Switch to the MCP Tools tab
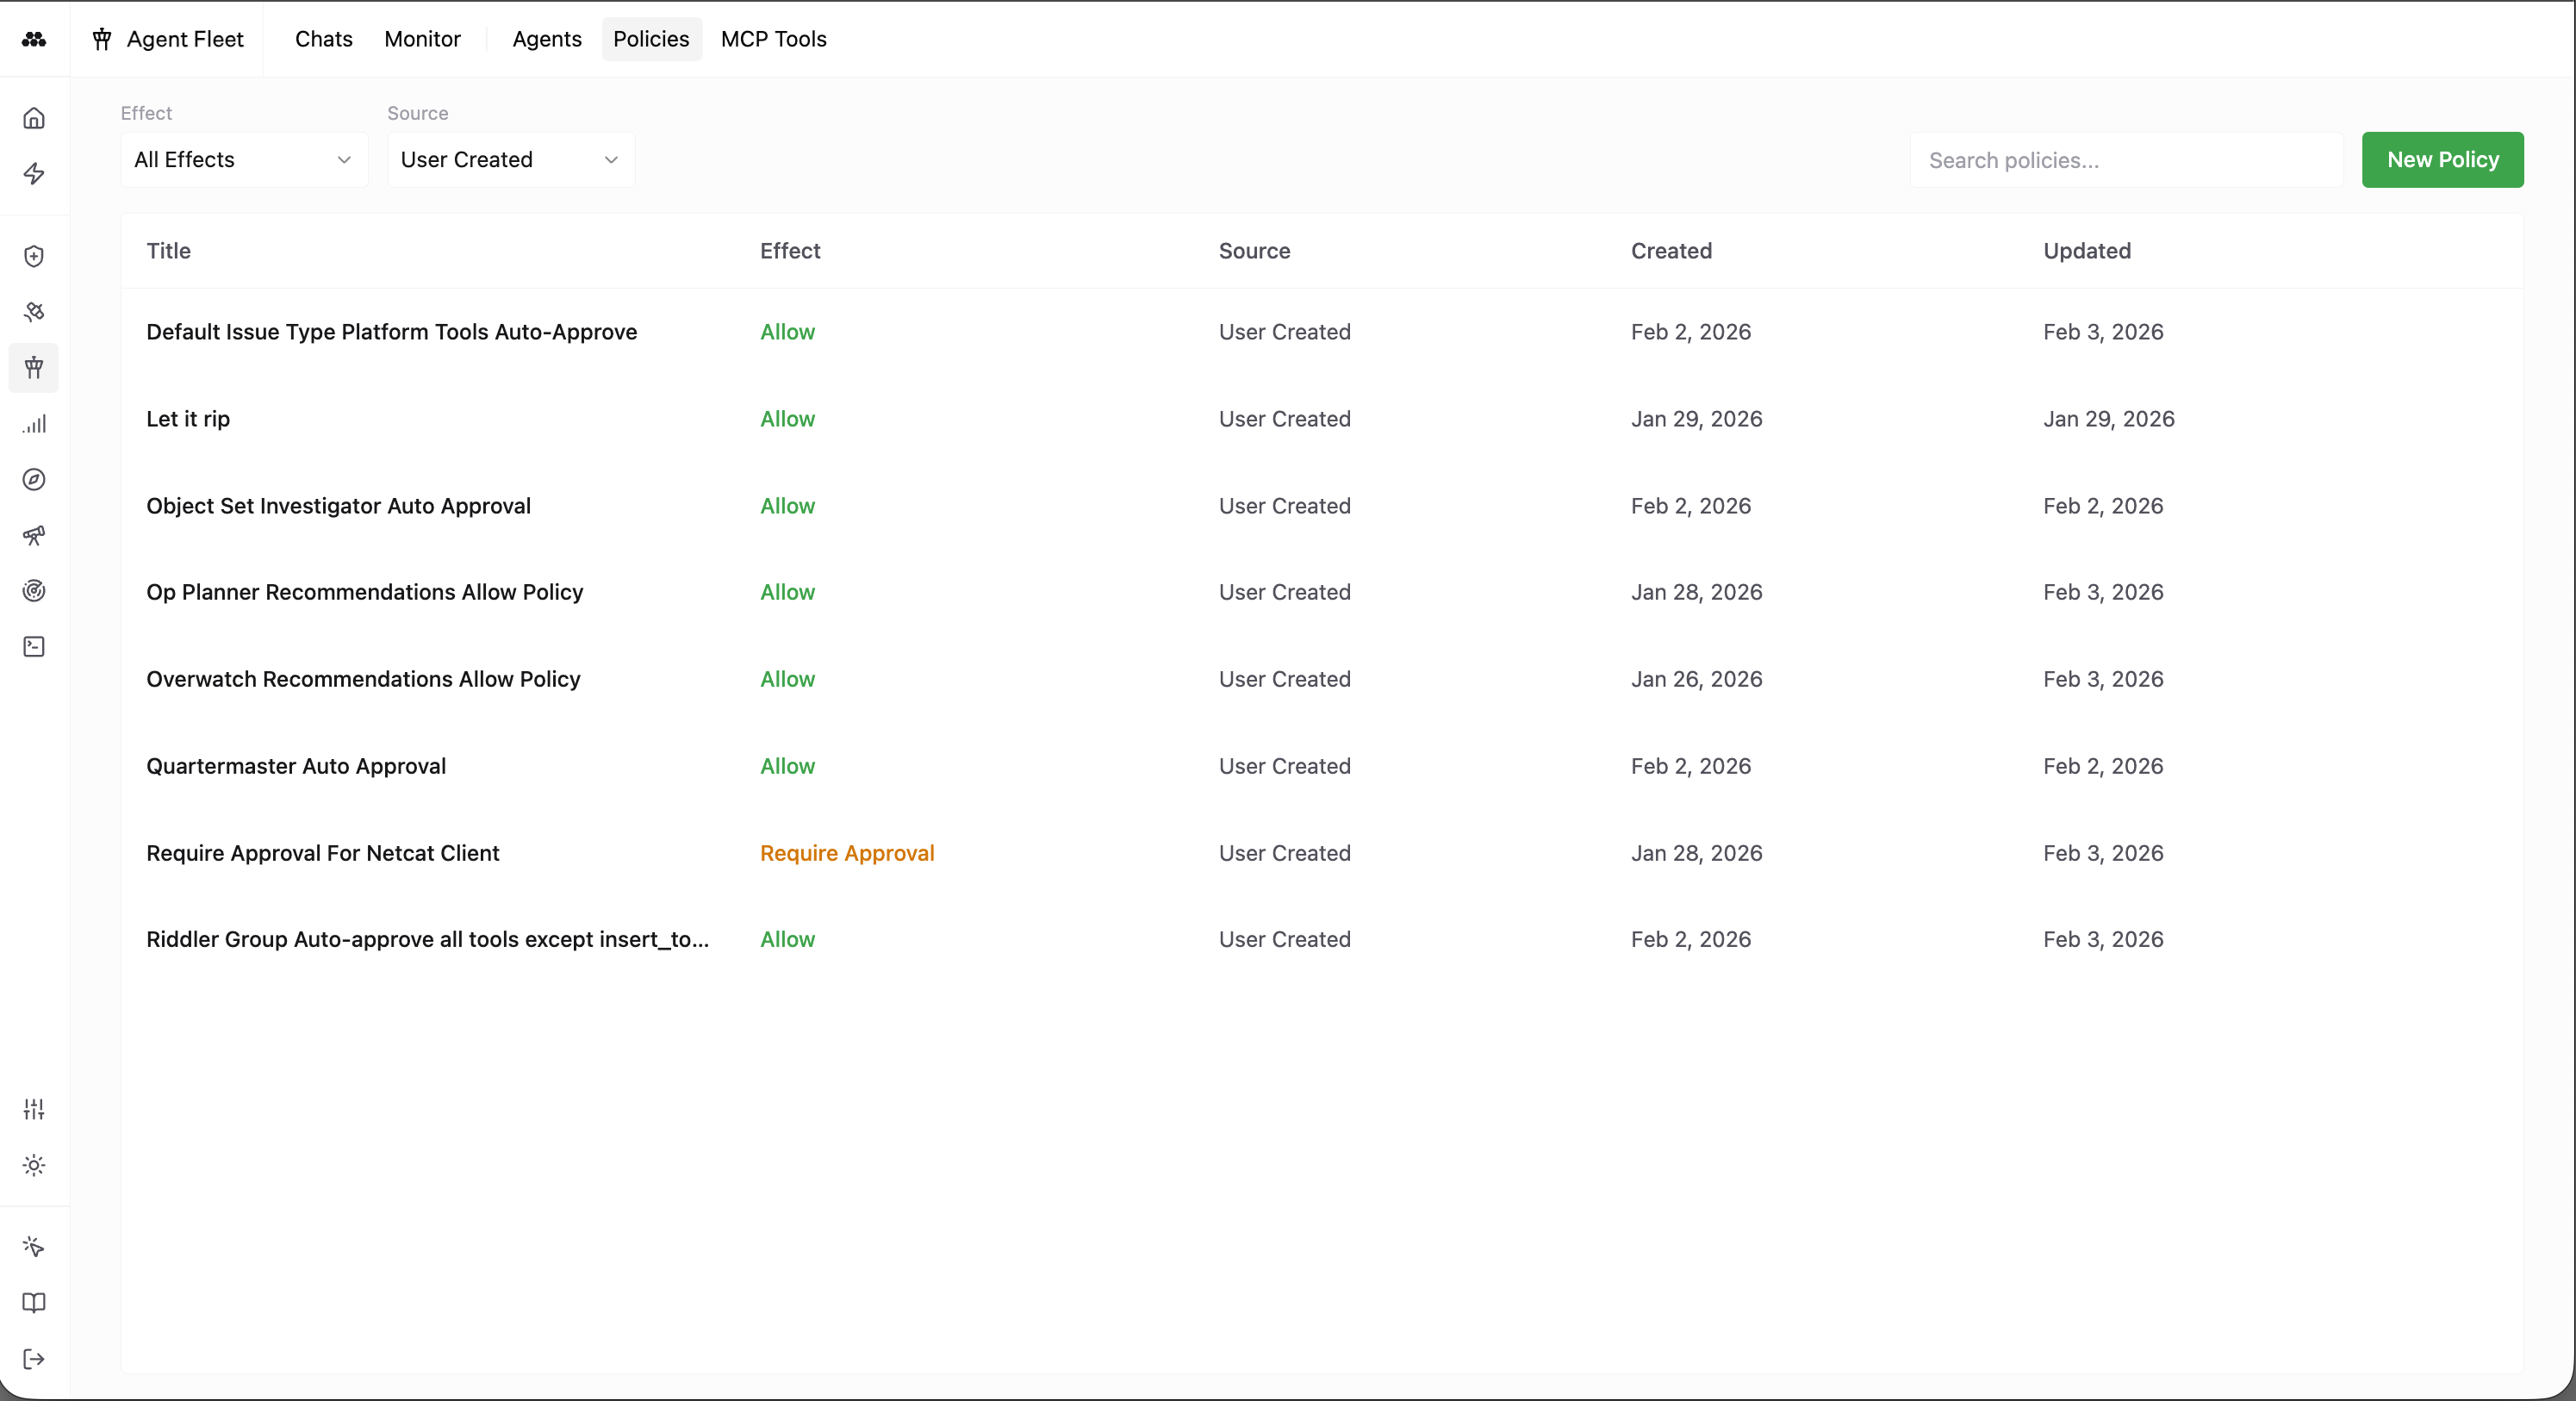The height and width of the screenshot is (1401, 2576). [773, 39]
